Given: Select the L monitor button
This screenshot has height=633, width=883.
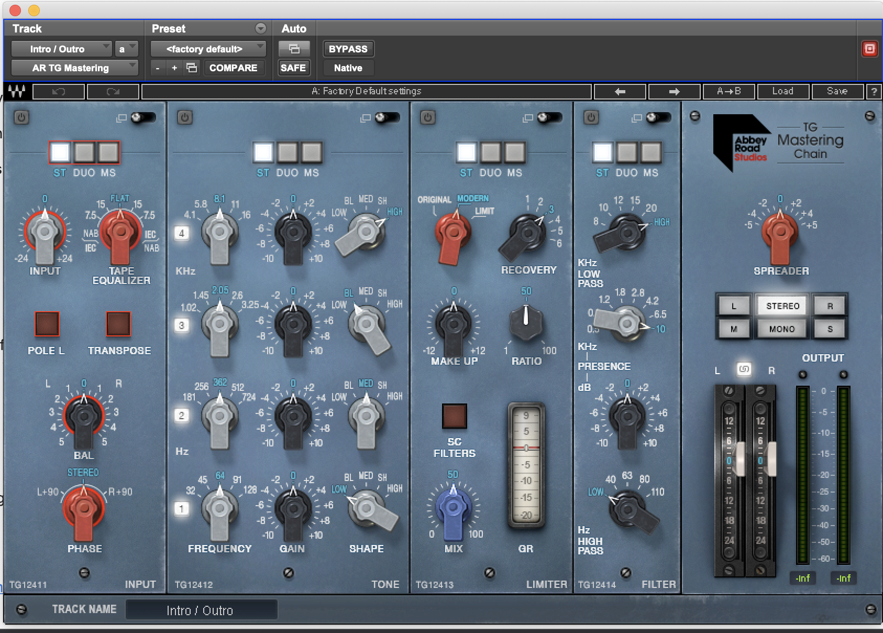Looking at the screenshot, I should pos(733,305).
